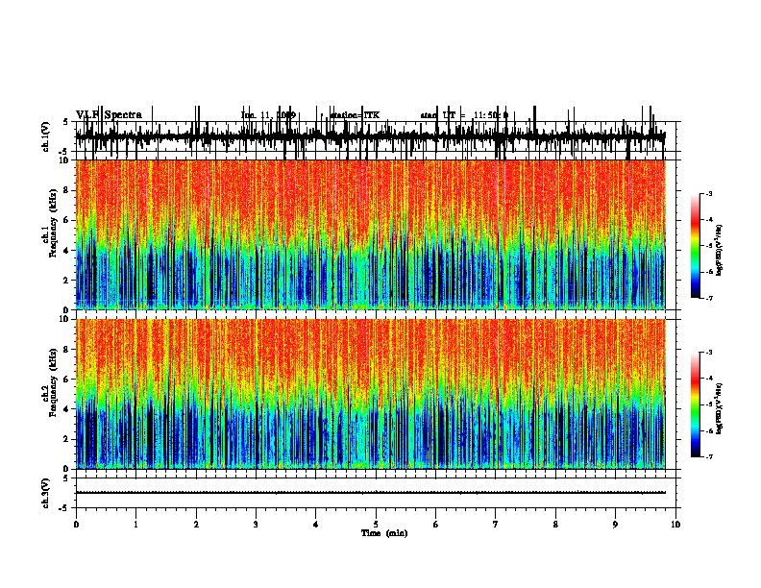Click the upper color scale bar beside ch.1
This screenshot has height=588, width=761.
[696, 246]
